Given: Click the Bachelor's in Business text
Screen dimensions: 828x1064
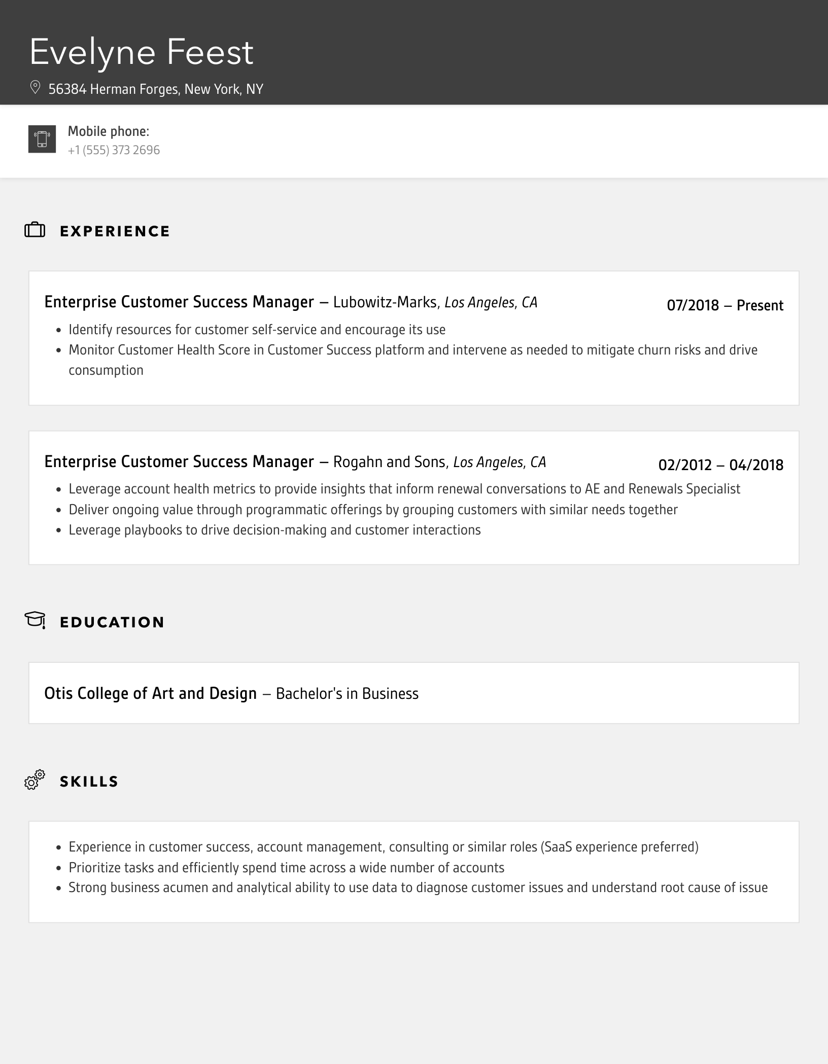Looking at the screenshot, I should pos(347,694).
